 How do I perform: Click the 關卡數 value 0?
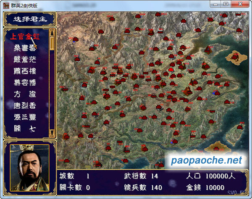tap(88, 187)
